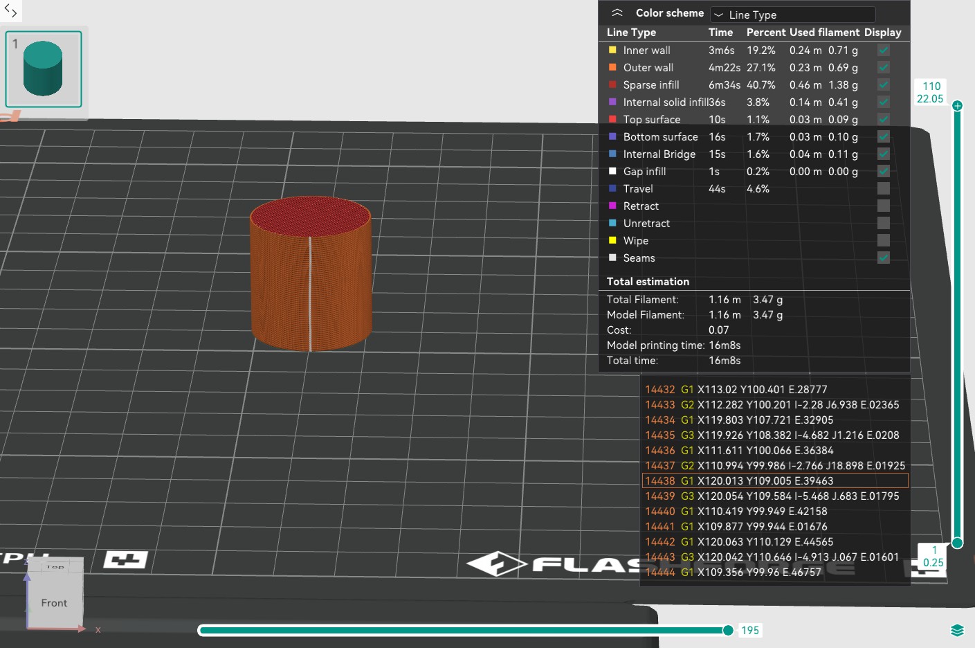The image size is (975, 648).
Task: Click the Top face of the view cube
Action: (55, 567)
